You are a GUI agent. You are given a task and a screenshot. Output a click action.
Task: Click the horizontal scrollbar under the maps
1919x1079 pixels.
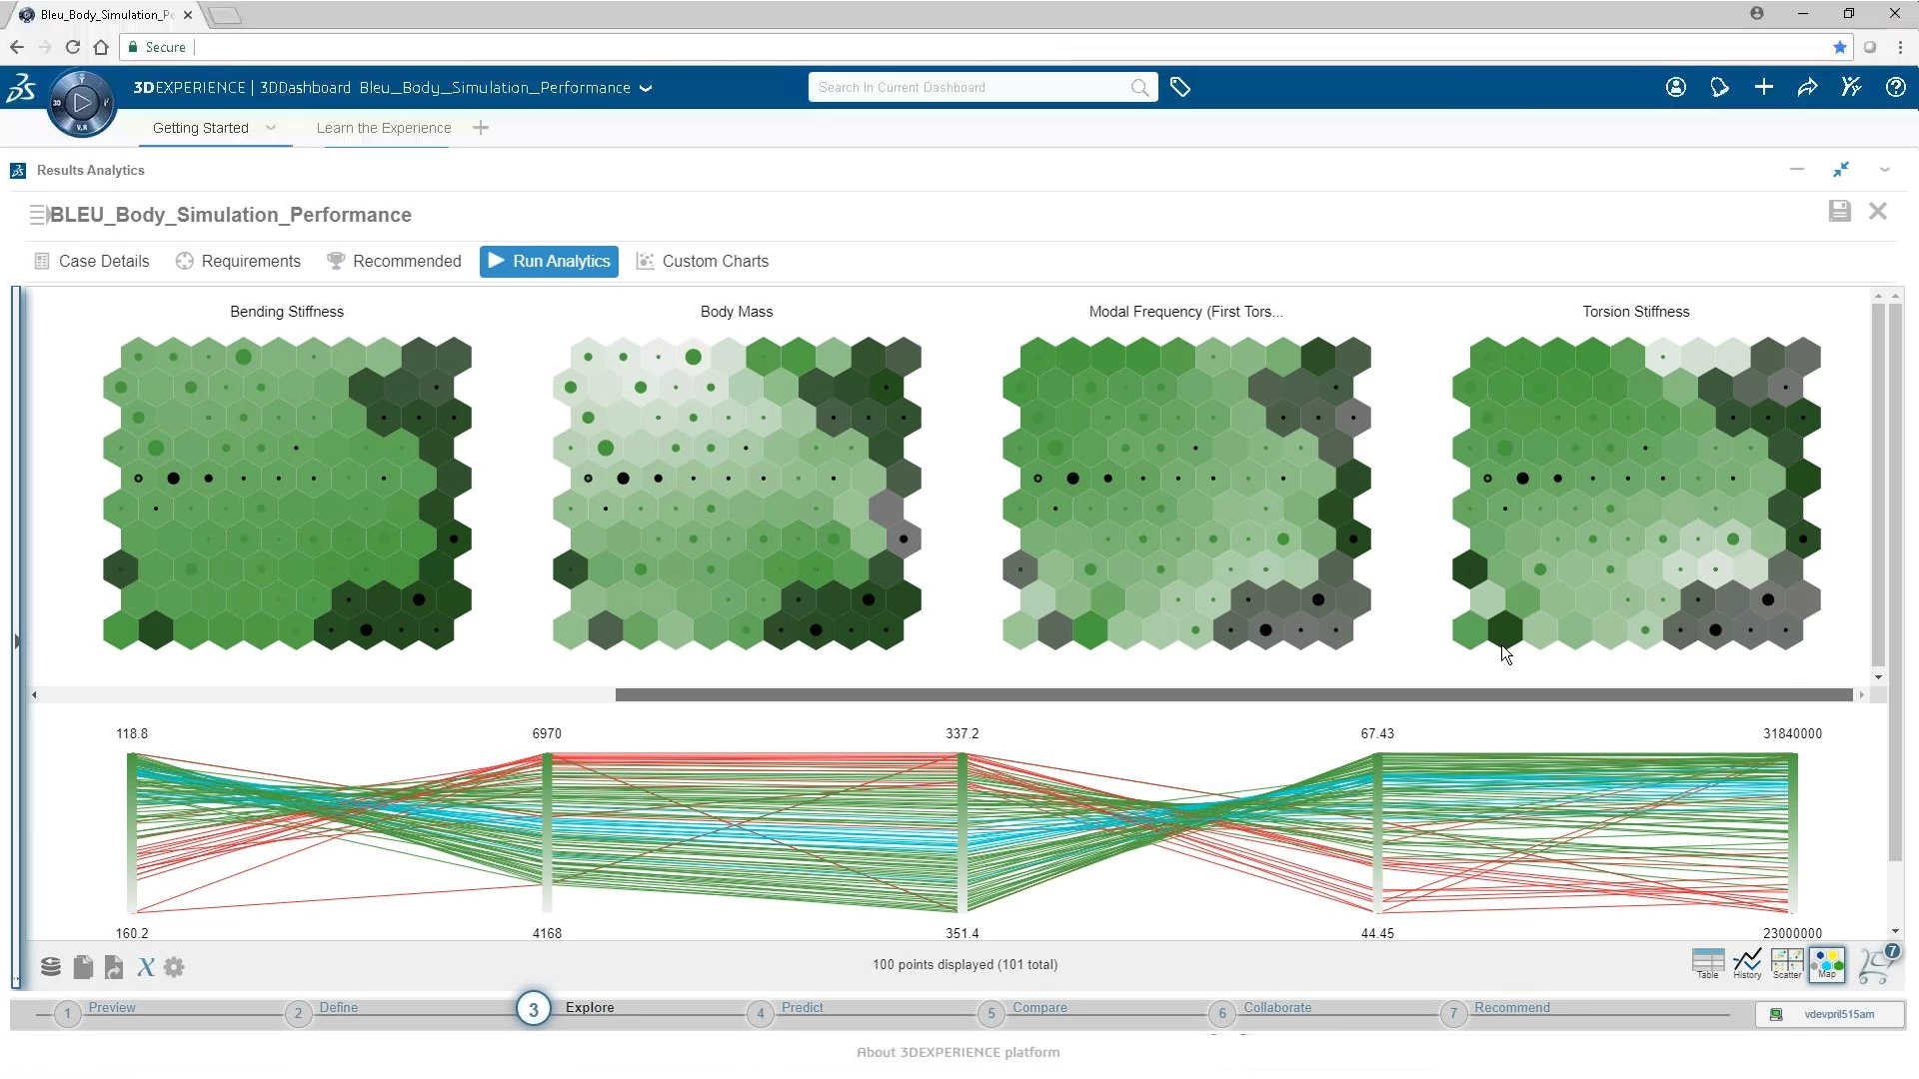[x=1233, y=694]
